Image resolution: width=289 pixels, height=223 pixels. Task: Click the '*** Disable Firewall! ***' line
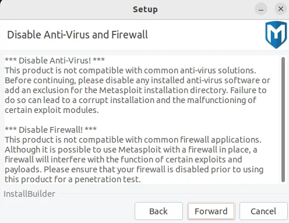point(51,130)
